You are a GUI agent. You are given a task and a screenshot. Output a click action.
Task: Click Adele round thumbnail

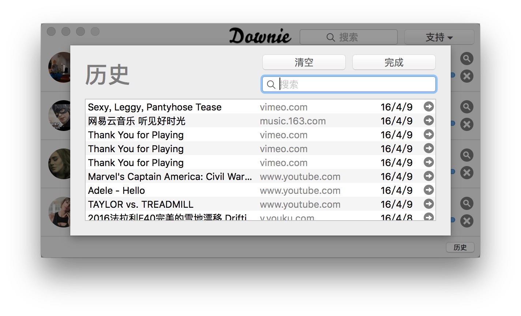pyautogui.click(x=59, y=164)
